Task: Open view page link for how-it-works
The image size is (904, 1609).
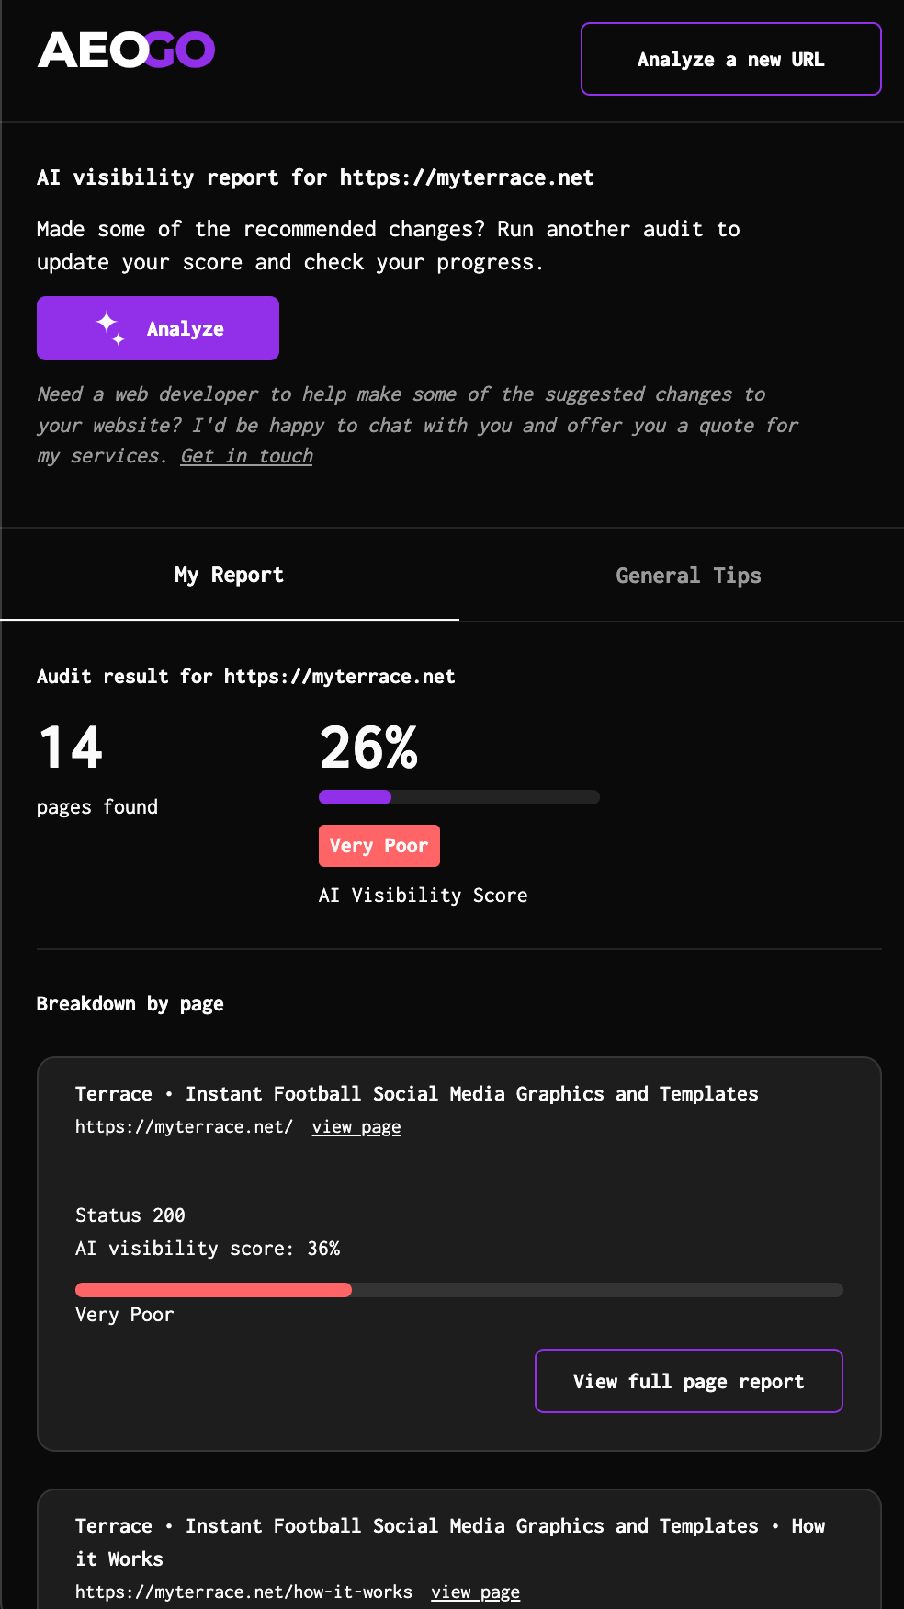Action: click(x=475, y=1592)
